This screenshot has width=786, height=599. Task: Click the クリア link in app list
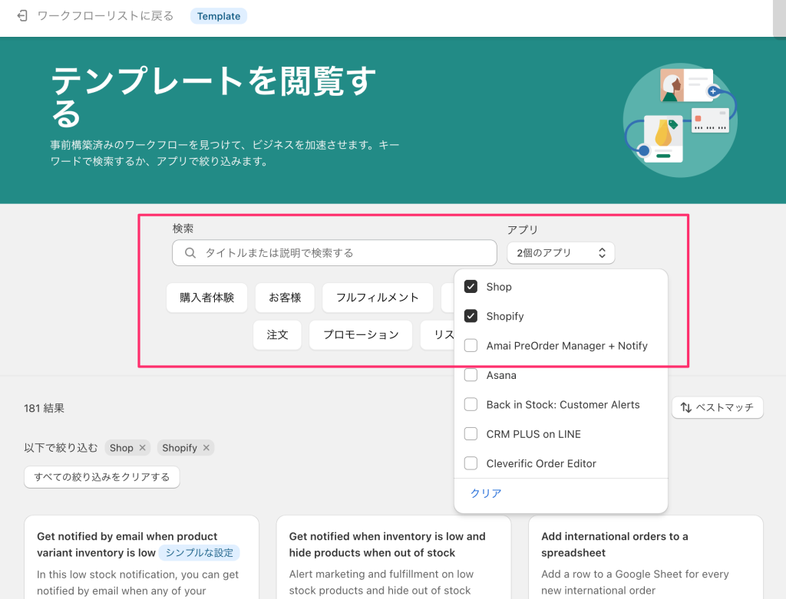point(486,493)
